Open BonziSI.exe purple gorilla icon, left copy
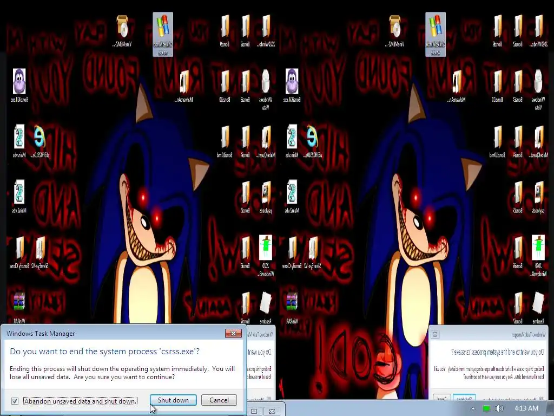Screen dimensions: 554x416 pos(19,86)
